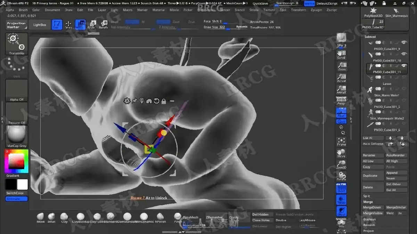
Task: Frame the mesh in view
Action: pos(342,142)
